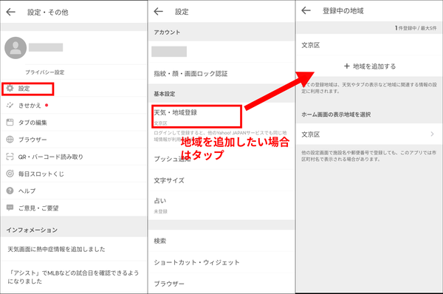Open プライバシー設定 link

45,72
